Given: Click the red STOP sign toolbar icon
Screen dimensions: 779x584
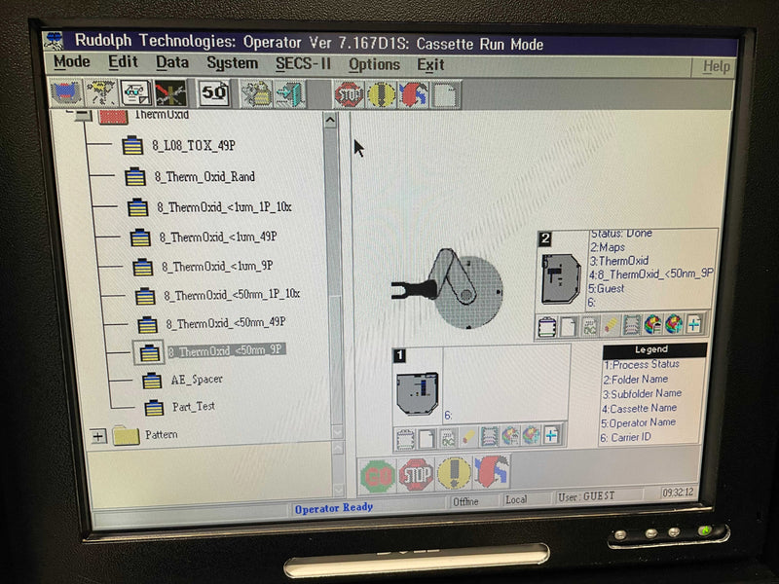Looking at the screenshot, I should tap(349, 93).
